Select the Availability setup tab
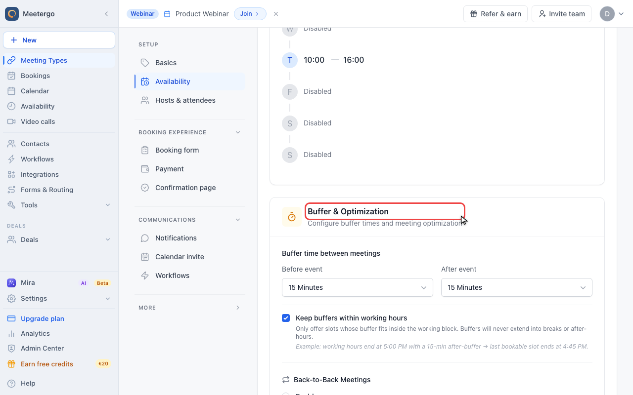The image size is (633, 395). (x=190, y=81)
